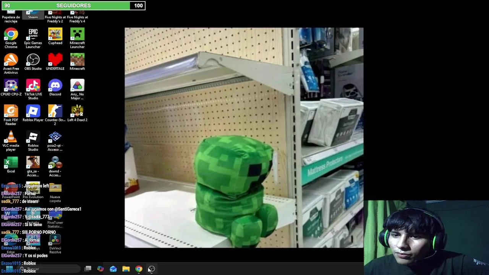This screenshot has width=489, height=275.
Task: Select Minecraft Launcher desktop icon
Action: coord(77,38)
